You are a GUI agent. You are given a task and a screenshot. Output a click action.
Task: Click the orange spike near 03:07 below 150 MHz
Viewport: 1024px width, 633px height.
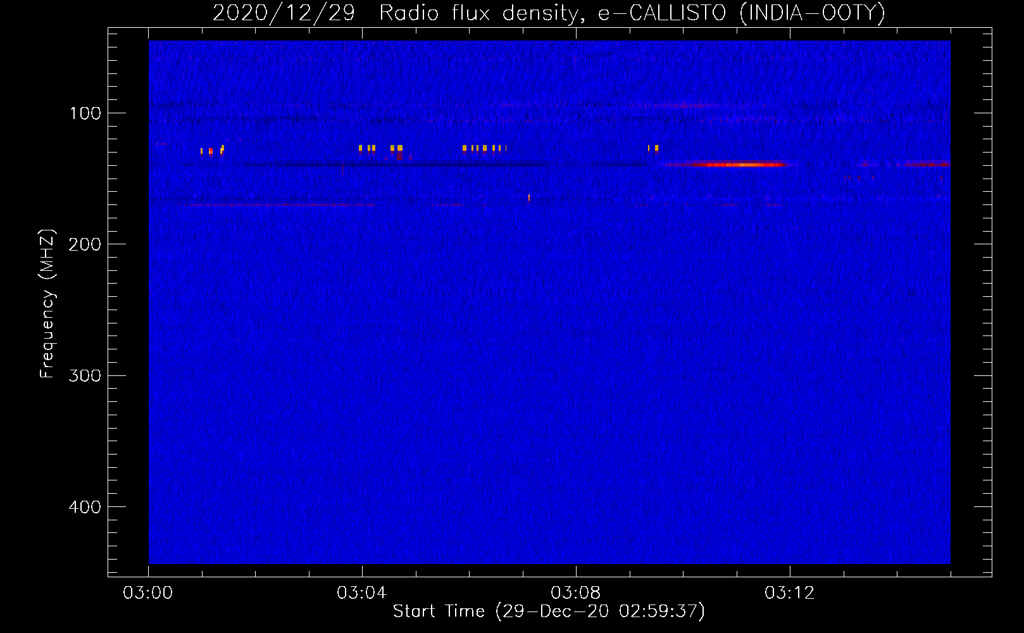pos(529,197)
